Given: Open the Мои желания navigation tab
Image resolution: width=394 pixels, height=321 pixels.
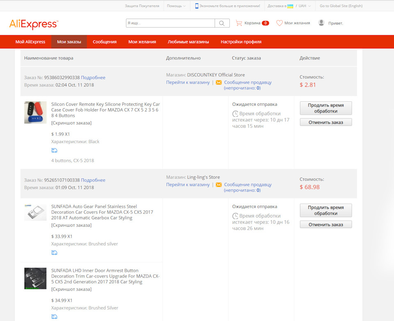Looking at the screenshot, I should point(142,42).
